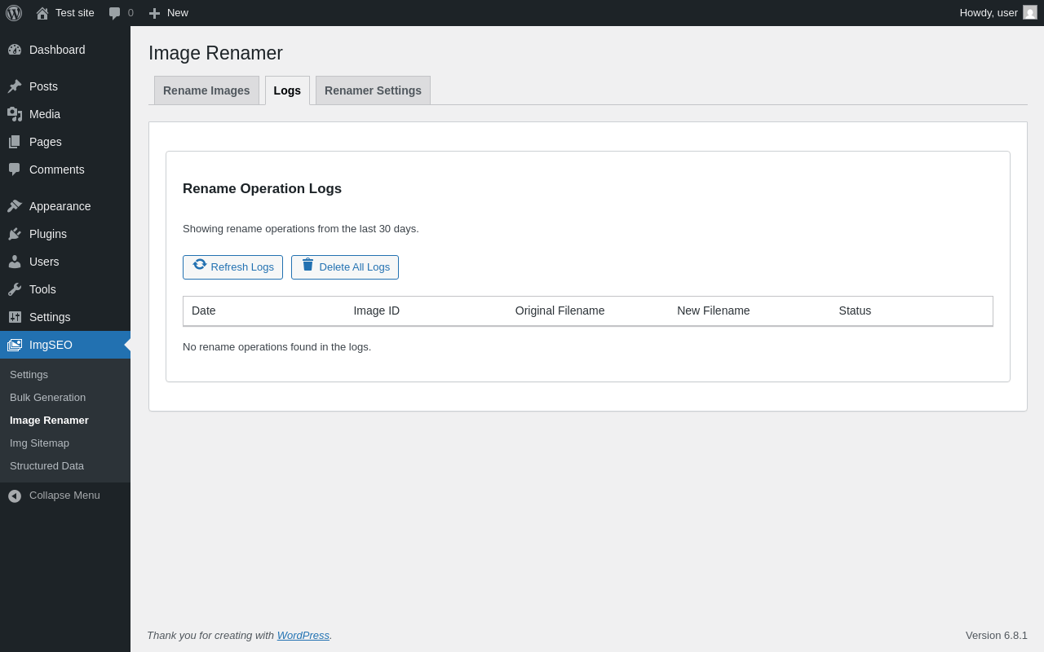Click the ImgSEO menu label
The height and width of the screenshot is (652, 1044).
(x=51, y=345)
